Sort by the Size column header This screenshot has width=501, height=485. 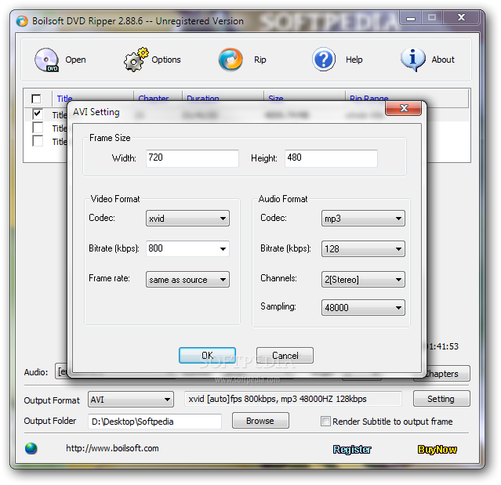click(276, 99)
